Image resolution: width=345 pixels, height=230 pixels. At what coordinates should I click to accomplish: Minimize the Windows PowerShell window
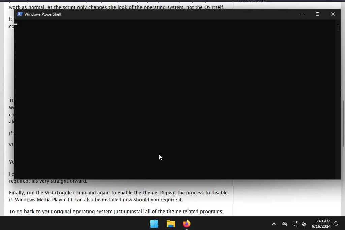[303, 14]
